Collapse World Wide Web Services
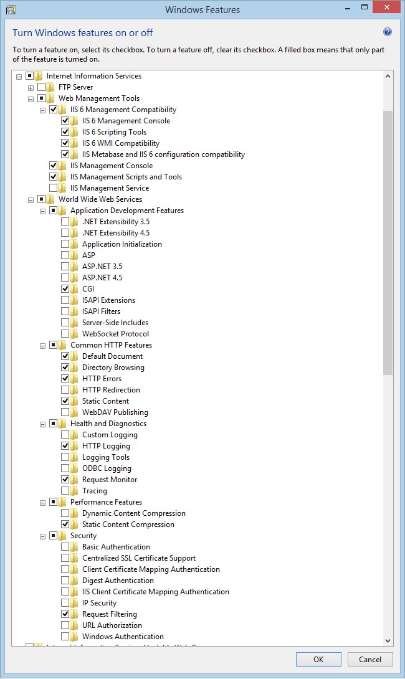Viewport: 405px width, 679px height. click(x=31, y=200)
